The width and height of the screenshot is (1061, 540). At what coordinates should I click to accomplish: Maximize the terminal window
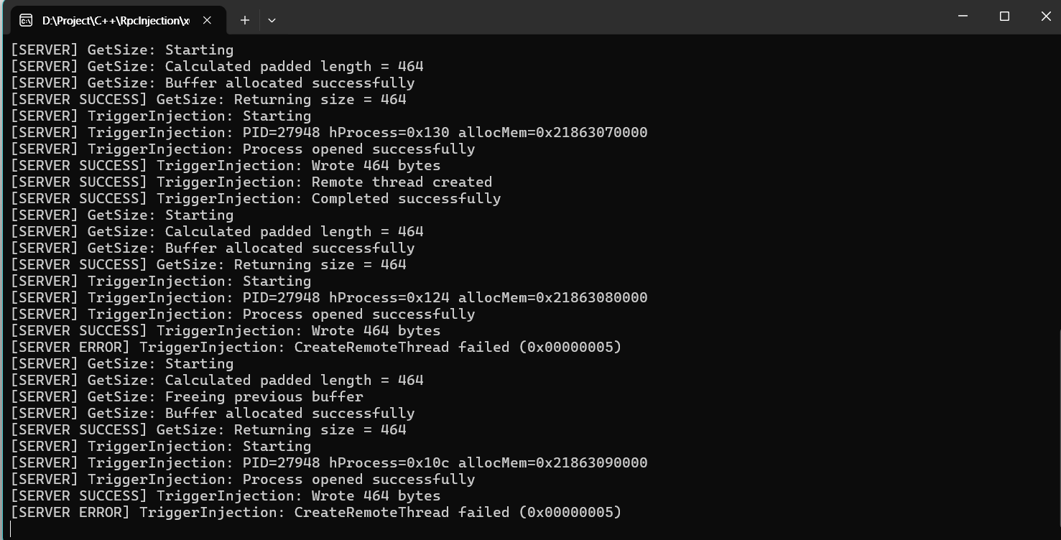tap(1004, 17)
